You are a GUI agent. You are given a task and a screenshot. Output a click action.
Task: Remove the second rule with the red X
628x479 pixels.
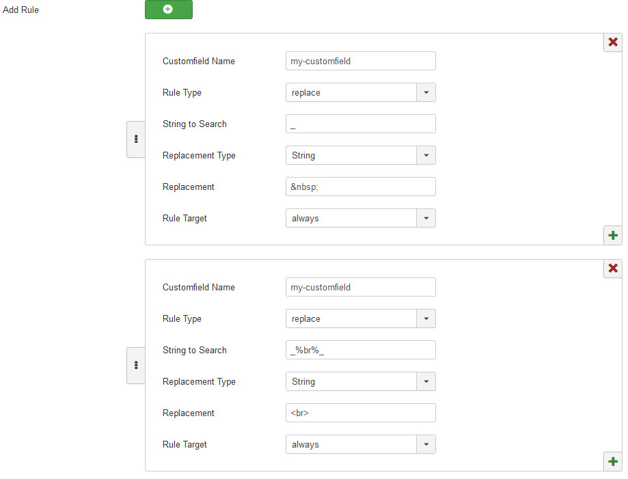(x=613, y=269)
